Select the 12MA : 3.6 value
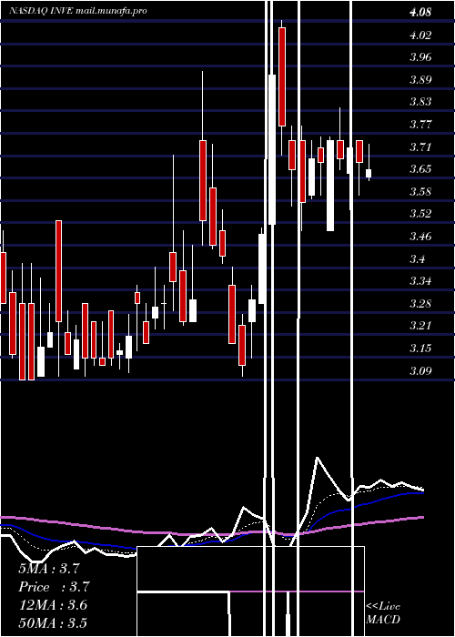This screenshot has width=455, height=637. [53, 605]
